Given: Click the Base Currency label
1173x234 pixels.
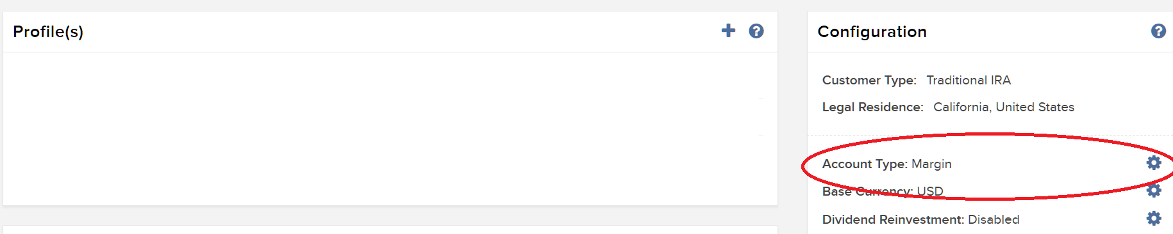Looking at the screenshot, I should click(x=867, y=191).
